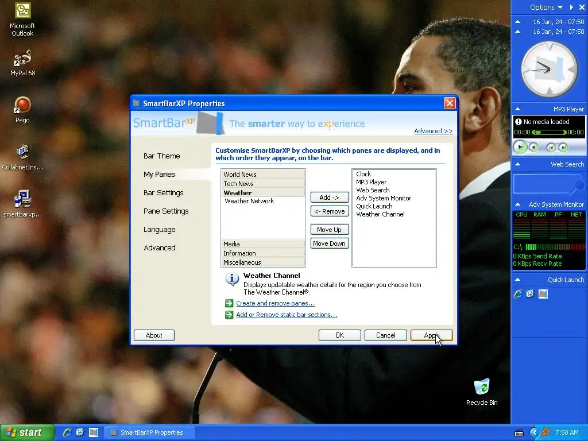Stop playback in the MP3 Player pane
The height and width of the screenshot is (441, 588).
click(x=533, y=148)
